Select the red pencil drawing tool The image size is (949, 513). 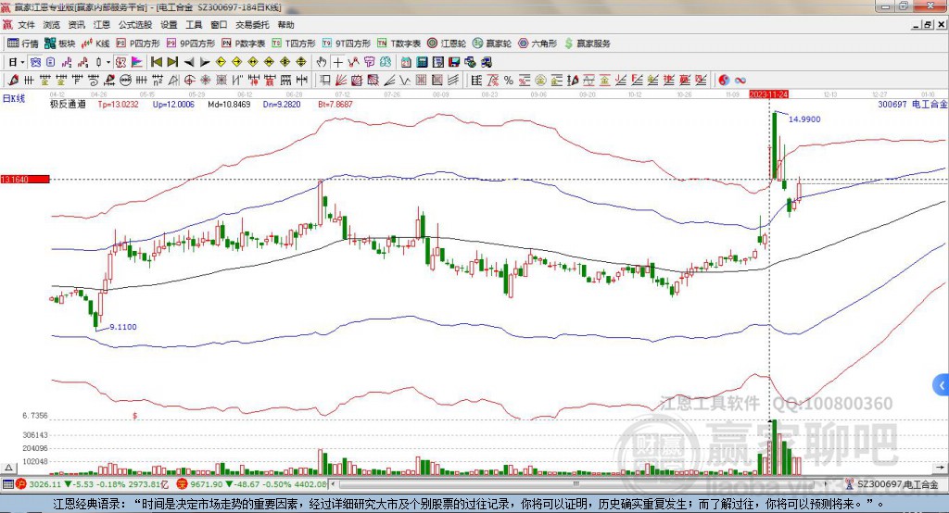[13, 80]
